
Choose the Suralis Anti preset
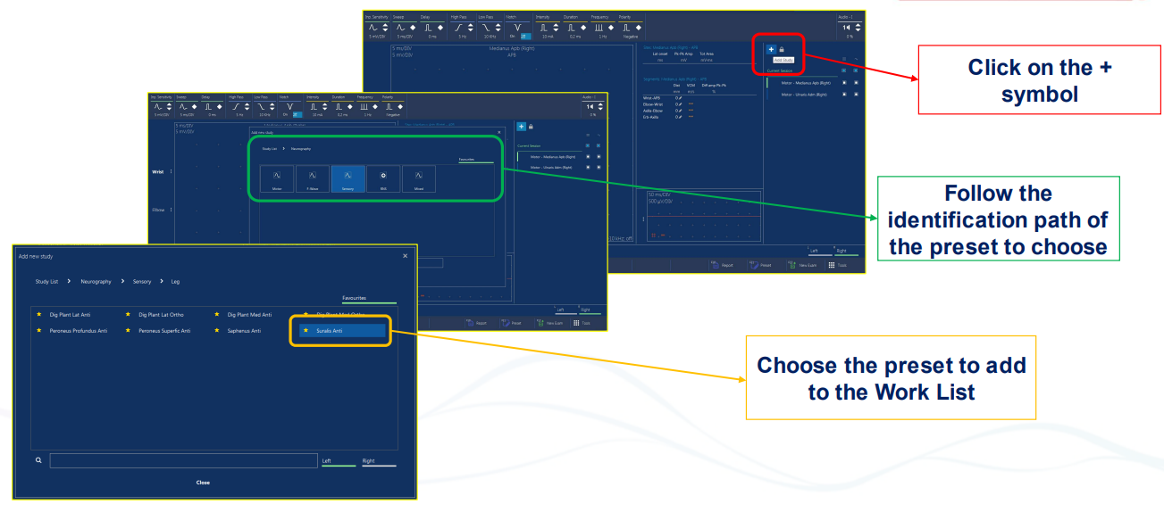(343, 331)
